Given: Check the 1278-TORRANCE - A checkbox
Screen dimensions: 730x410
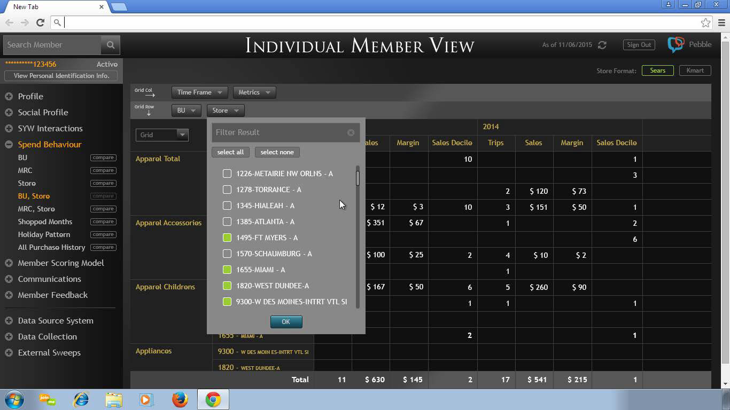Looking at the screenshot, I should pos(227,190).
